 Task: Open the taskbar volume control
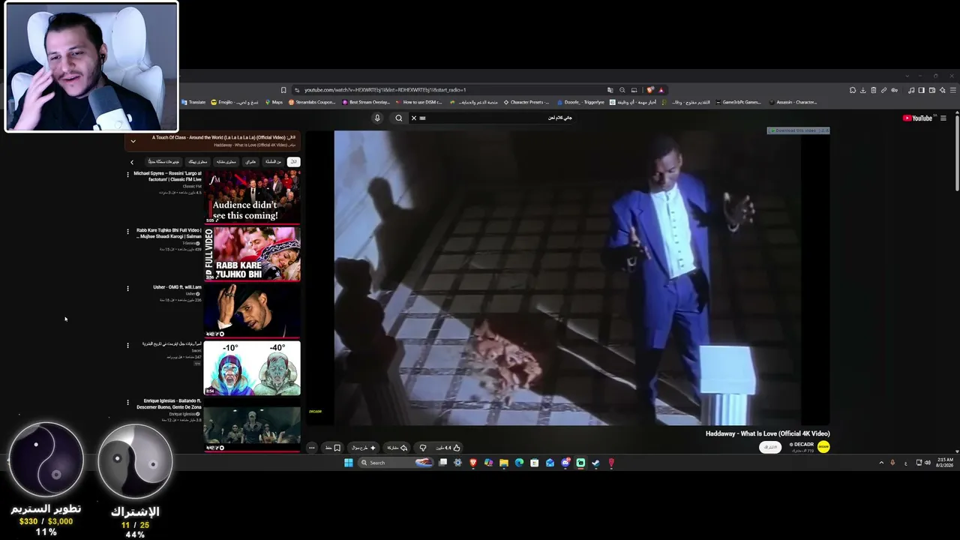(x=928, y=463)
